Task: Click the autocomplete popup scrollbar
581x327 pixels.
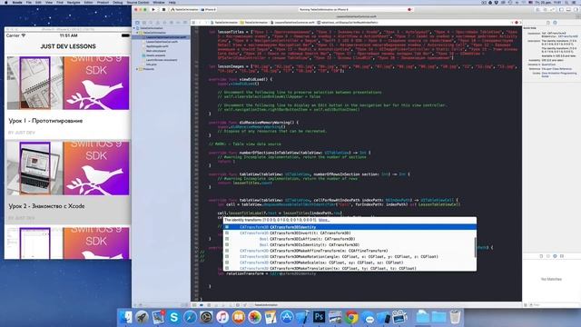Action: point(475,247)
